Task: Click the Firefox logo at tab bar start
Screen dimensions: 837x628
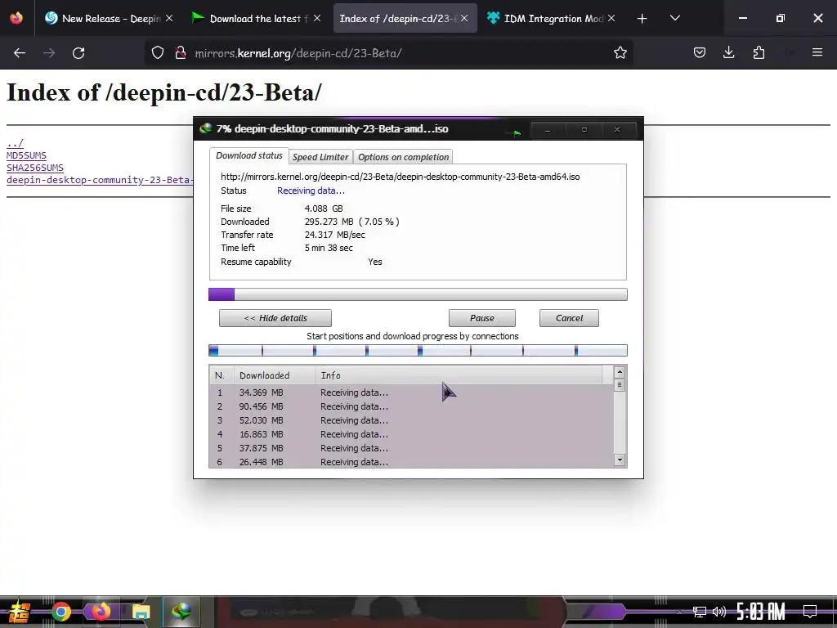Action: point(16,18)
